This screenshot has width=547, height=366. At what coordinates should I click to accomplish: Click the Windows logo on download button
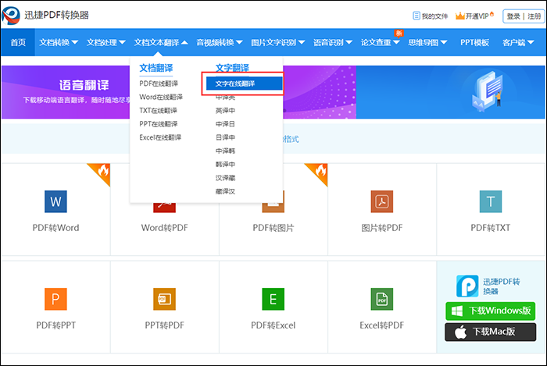[457, 311]
